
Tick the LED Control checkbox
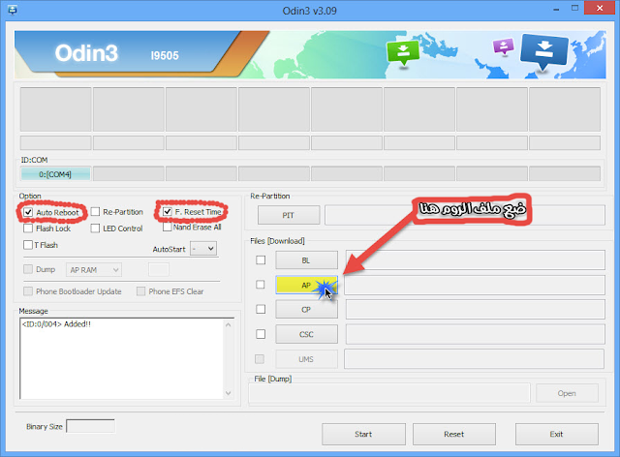pos(95,228)
